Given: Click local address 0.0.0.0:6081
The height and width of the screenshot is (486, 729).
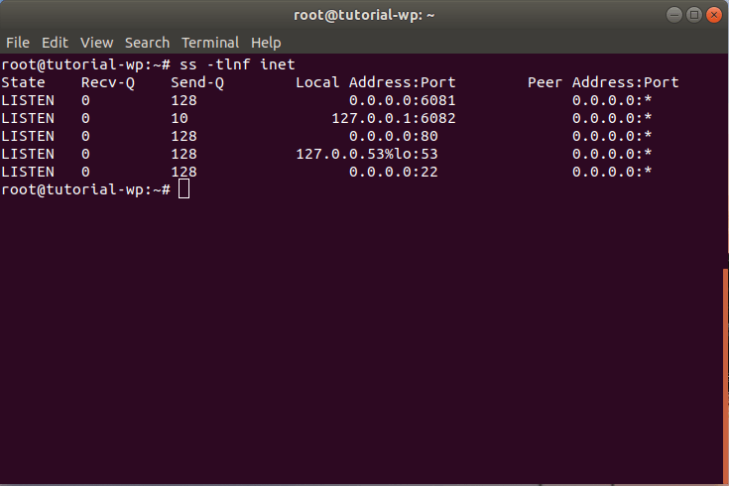Looking at the screenshot, I should click(x=402, y=100).
